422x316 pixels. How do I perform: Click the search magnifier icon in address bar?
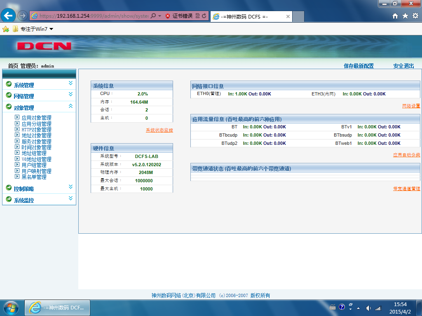tap(153, 16)
